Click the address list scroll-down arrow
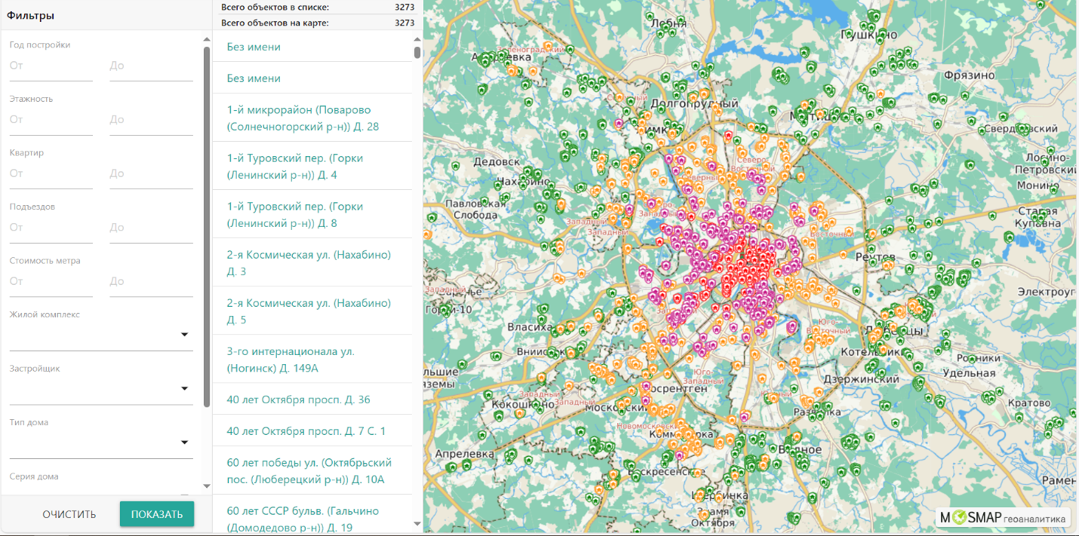The width and height of the screenshot is (1079, 536). pos(417,524)
